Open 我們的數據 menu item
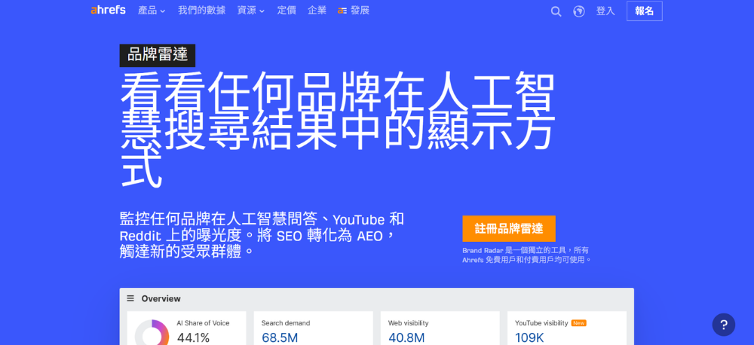Viewport: 754px width, 345px height. pos(201,11)
